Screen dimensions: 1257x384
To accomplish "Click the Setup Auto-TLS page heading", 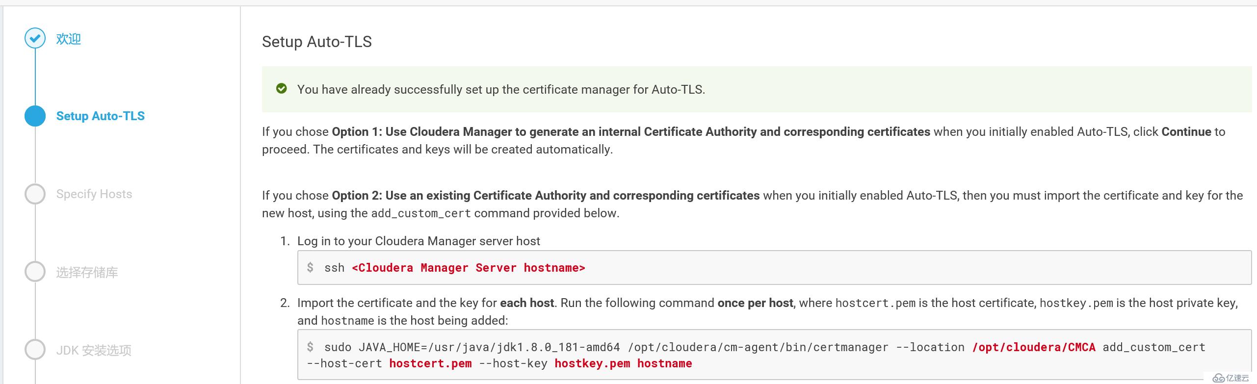I will pos(317,42).
